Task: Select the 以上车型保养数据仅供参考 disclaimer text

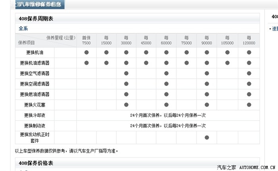Action: (66, 151)
